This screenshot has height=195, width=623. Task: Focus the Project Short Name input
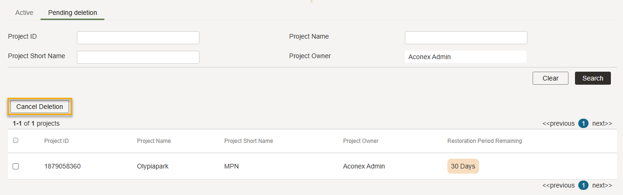click(x=138, y=57)
